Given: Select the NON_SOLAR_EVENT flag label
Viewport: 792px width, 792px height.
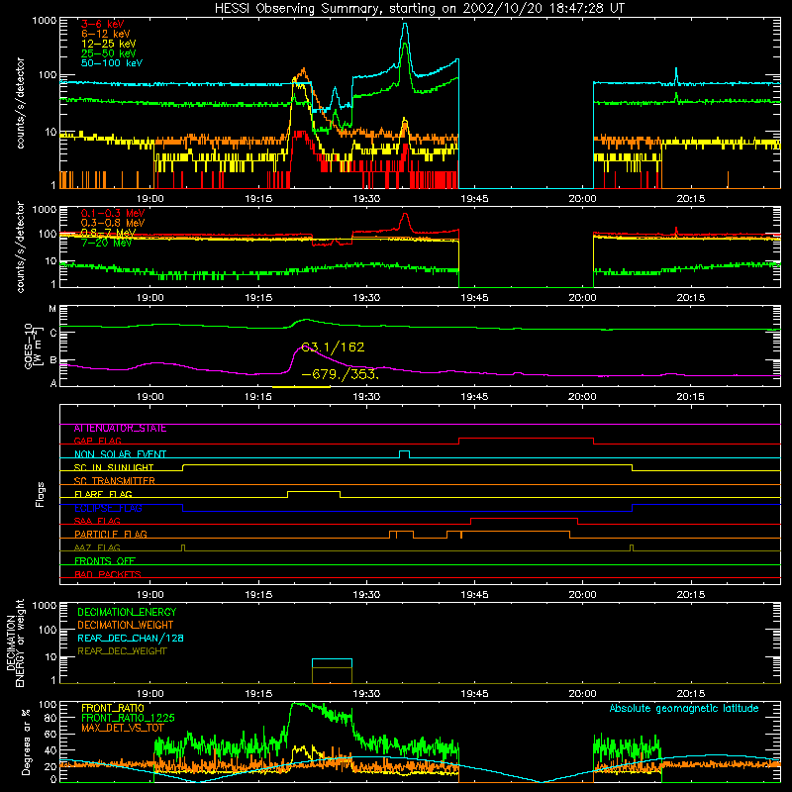Looking at the screenshot, I should [120, 454].
